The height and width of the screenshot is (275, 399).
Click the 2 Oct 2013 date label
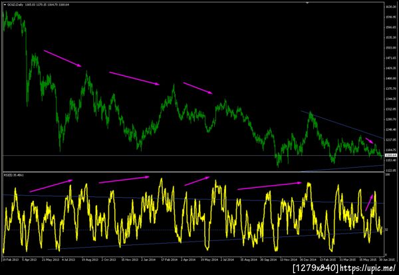pos(109,260)
